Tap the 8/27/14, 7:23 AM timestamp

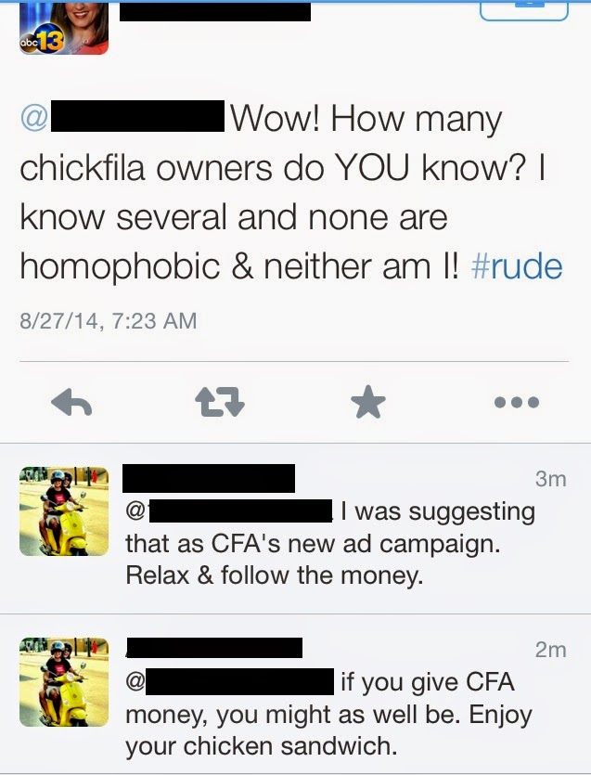tap(109, 321)
